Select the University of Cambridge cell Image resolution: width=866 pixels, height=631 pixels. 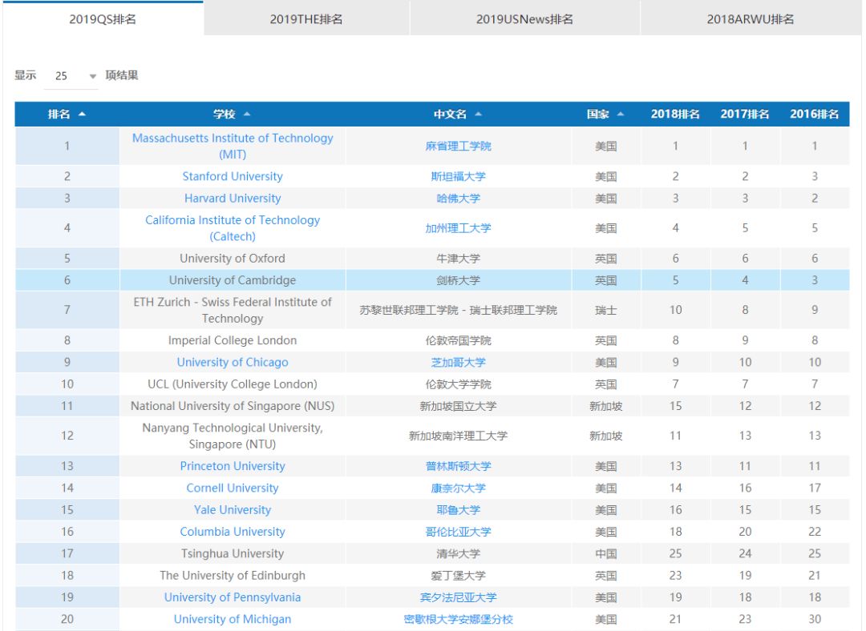[x=233, y=280]
